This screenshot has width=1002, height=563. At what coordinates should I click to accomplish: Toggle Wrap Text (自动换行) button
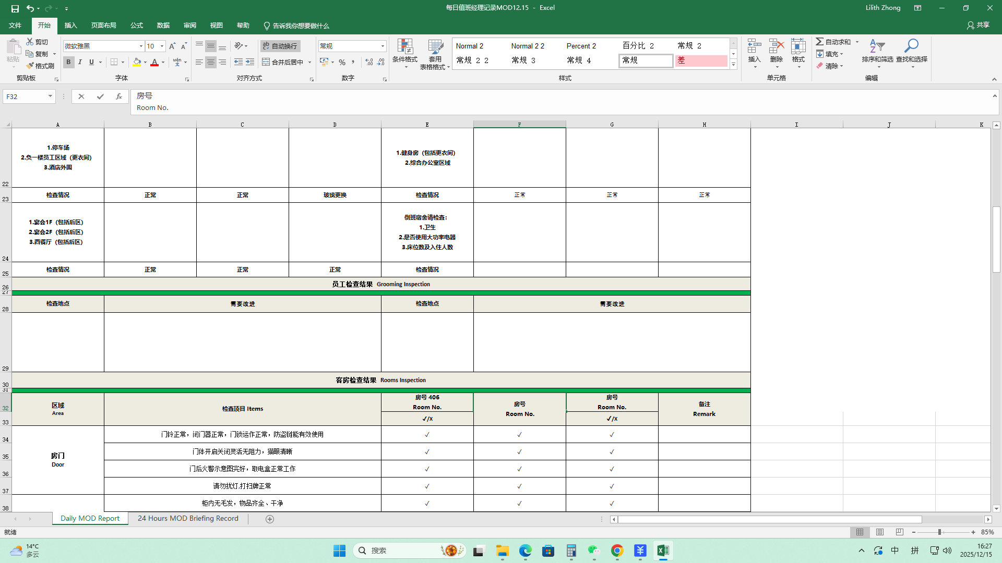(280, 46)
